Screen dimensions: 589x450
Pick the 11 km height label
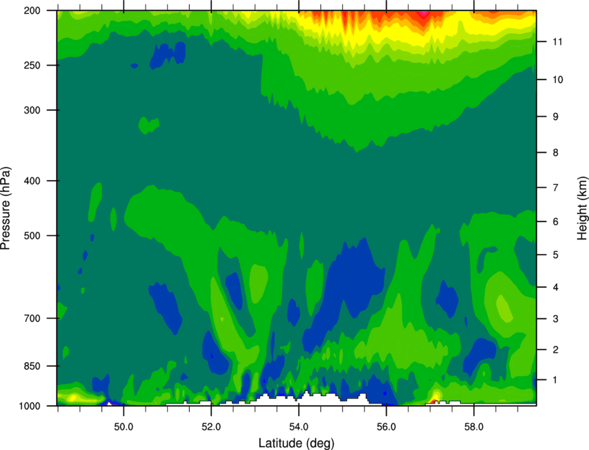(557, 42)
